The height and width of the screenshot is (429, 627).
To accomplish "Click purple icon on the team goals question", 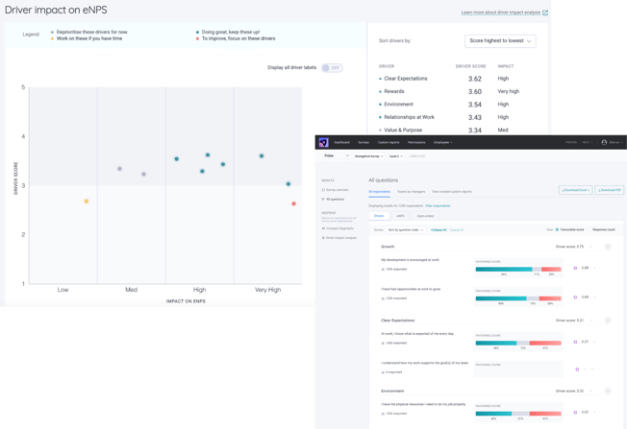I will pos(577,369).
